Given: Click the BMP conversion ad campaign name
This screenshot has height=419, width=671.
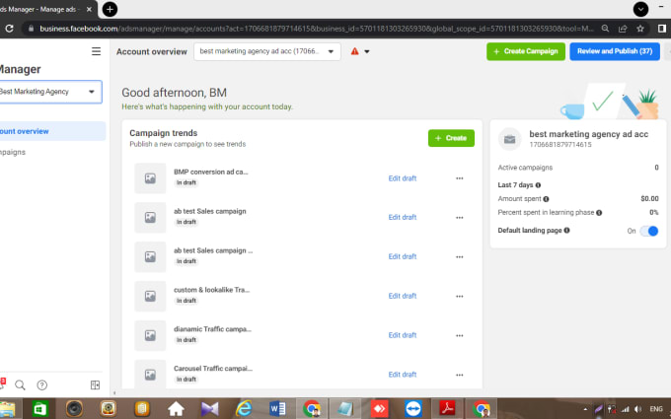Looking at the screenshot, I should 211,172.
